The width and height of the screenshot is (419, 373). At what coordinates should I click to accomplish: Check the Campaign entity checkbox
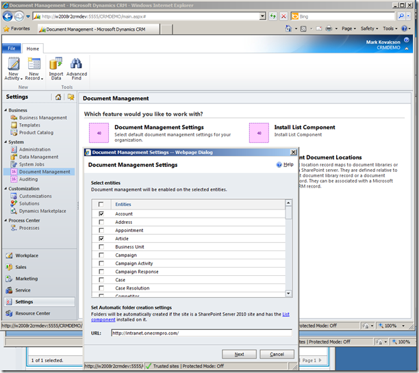[x=102, y=255]
